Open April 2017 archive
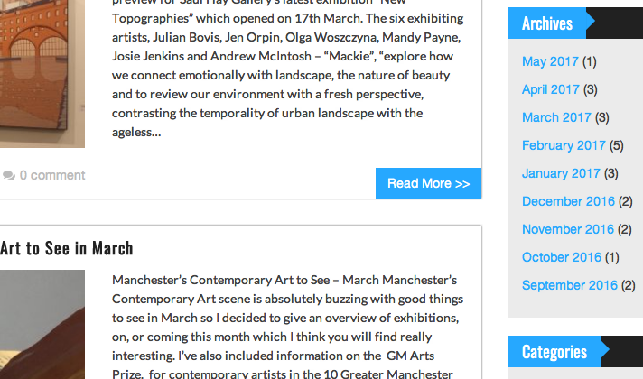 550,89
